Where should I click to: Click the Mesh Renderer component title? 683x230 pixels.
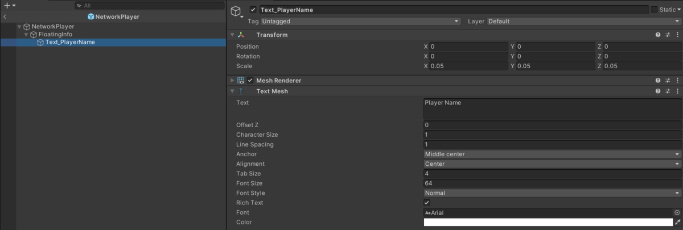(279, 81)
